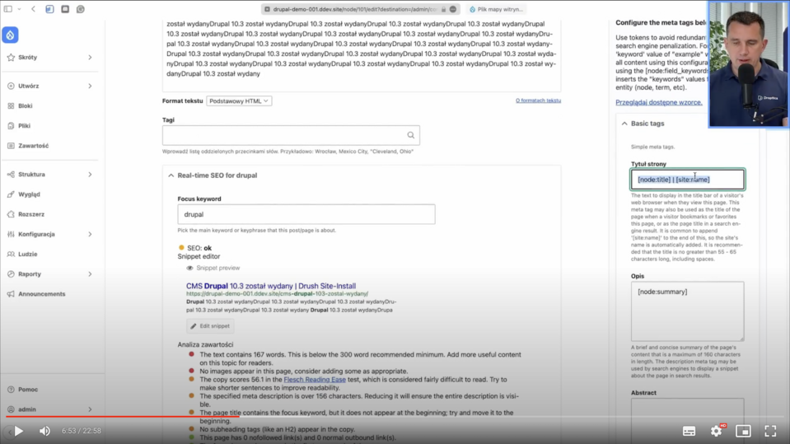Image resolution: width=790 pixels, height=444 pixels.
Task: Open the O formatach tekstu link
Action: [x=538, y=100]
